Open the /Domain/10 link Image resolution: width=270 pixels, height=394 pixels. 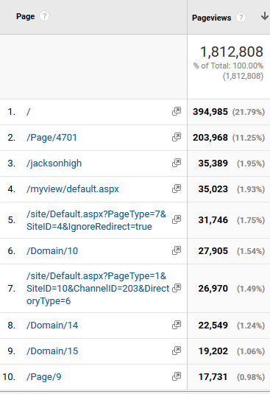[x=52, y=251]
